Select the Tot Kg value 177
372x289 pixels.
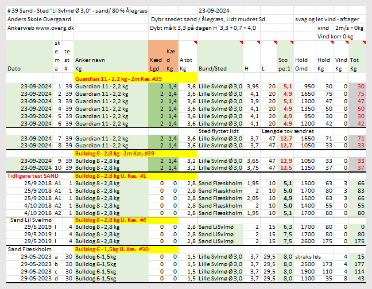tap(358, 264)
